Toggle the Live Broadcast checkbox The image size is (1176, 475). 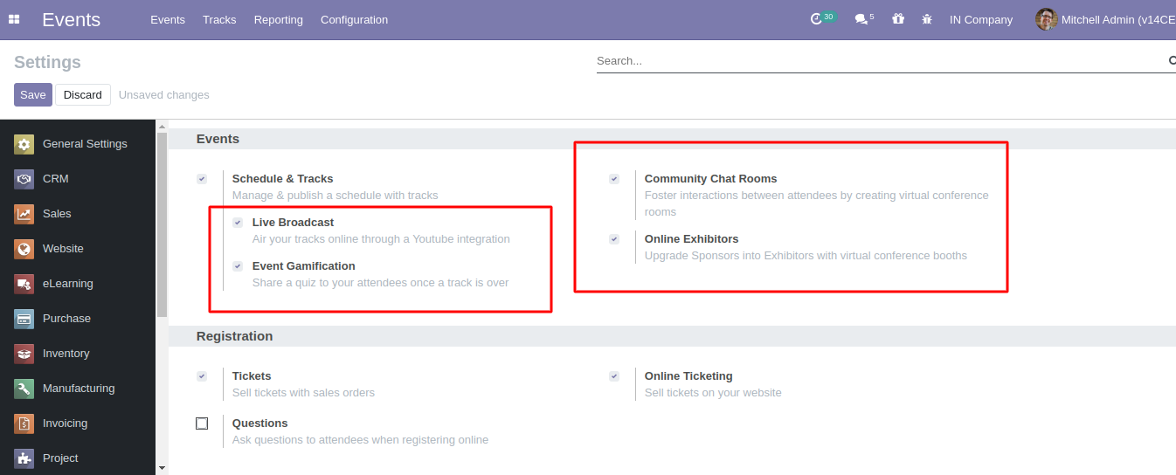click(238, 223)
